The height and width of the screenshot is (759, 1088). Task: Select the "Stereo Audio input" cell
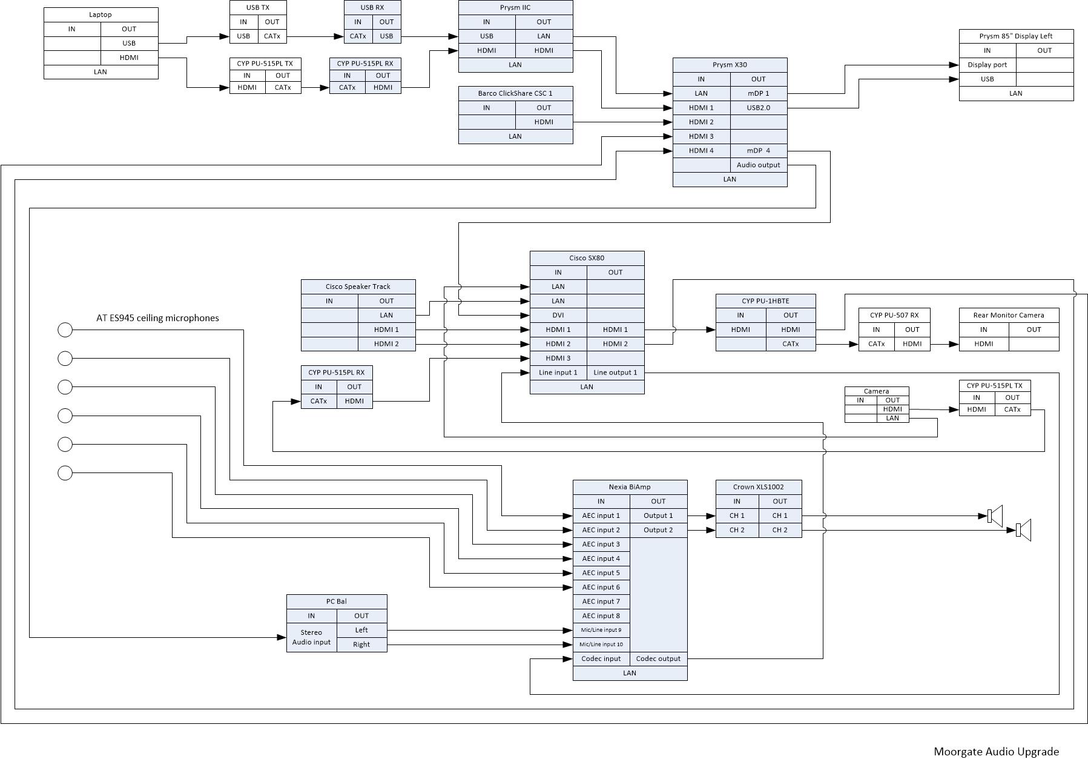(312, 637)
